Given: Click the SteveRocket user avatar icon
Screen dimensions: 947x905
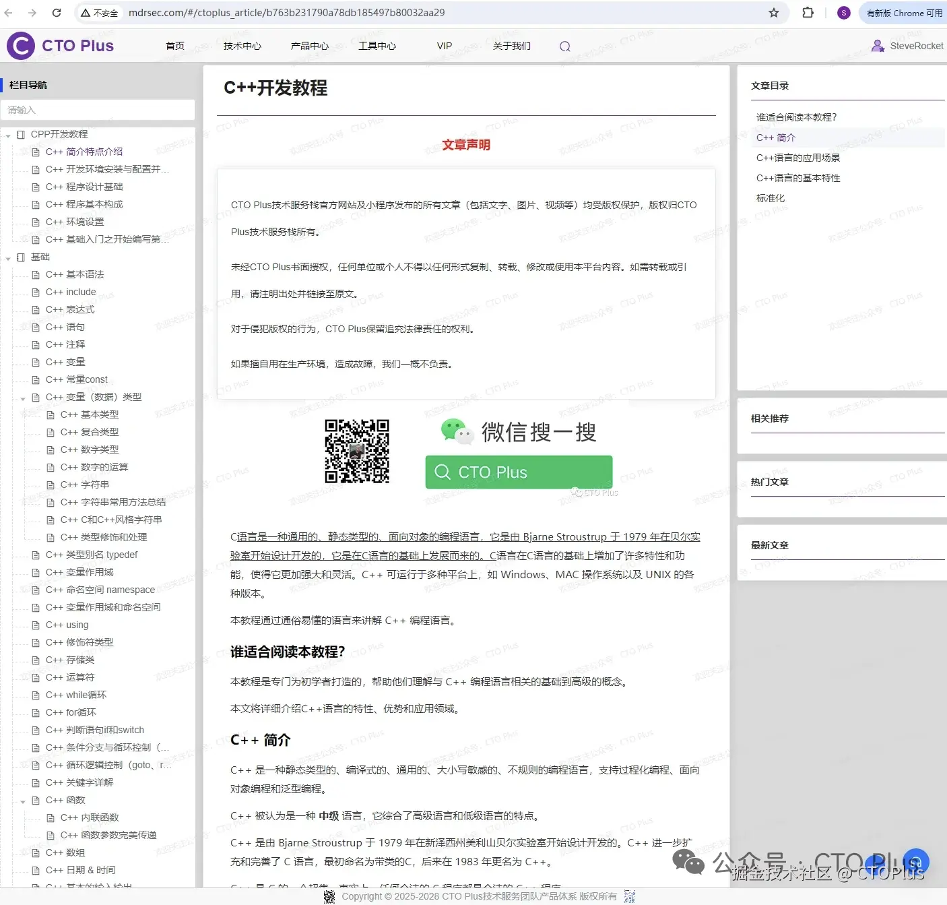Looking at the screenshot, I should click(878, 45).
